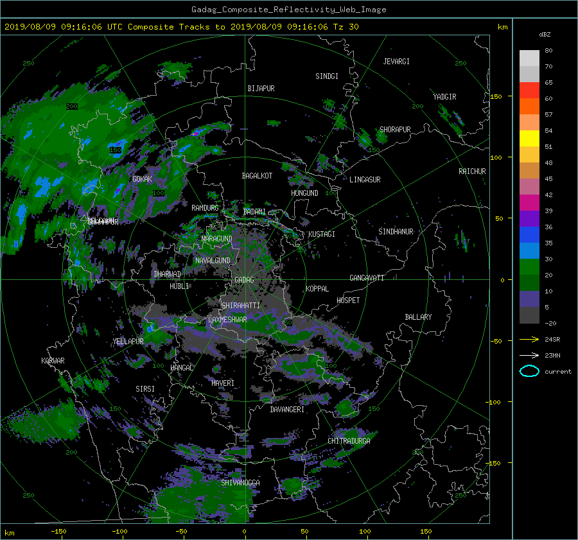This screenshot has width=578, height=540.
Task: Select the HUBLI city label
Action: click(179, 286)
